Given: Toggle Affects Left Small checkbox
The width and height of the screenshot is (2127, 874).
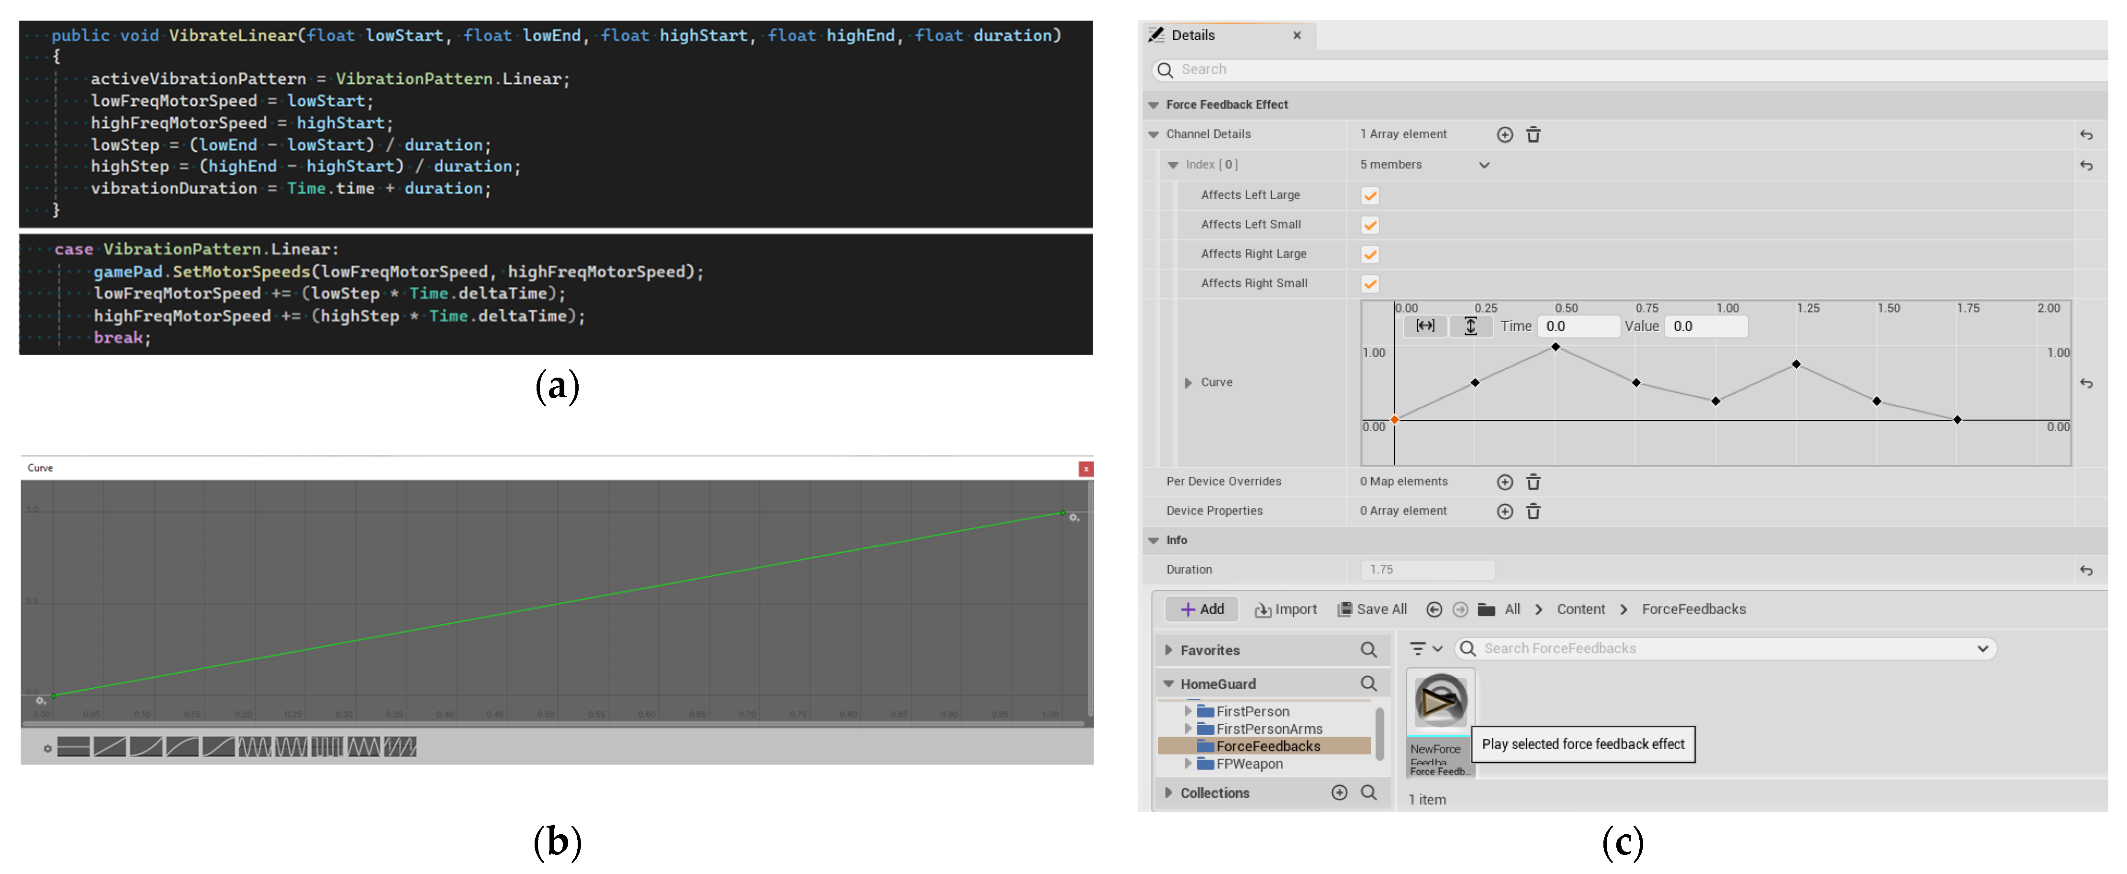Looking at the screenshot, I should click(x=1370, y=225).
